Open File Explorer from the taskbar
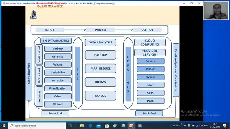The width and height of the screenshot is (230, 129). tap(82, 126)
